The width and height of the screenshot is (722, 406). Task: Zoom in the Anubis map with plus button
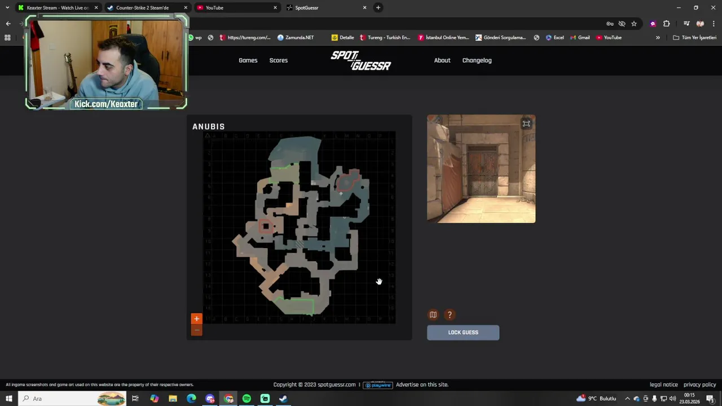196,319
